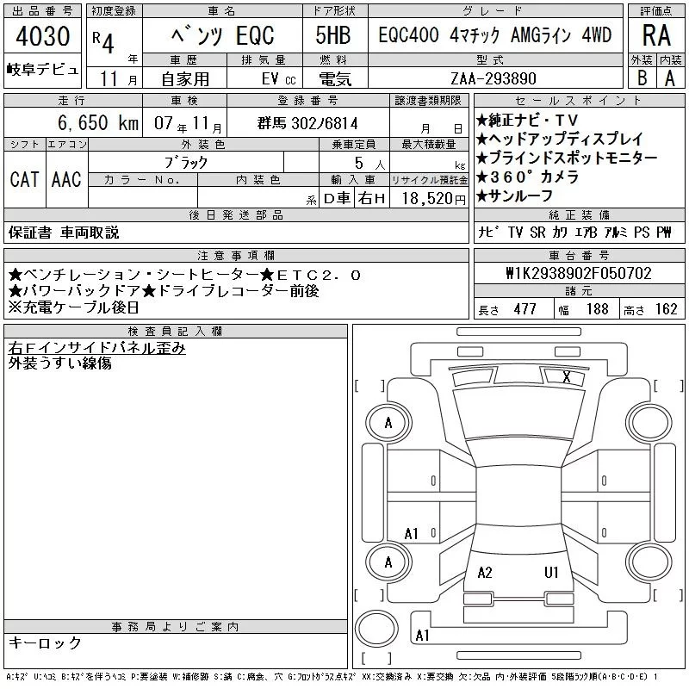This screenshot has height=689, width=689.
Task: Click the note ※充電ケーブル後日
Action: 73,307
